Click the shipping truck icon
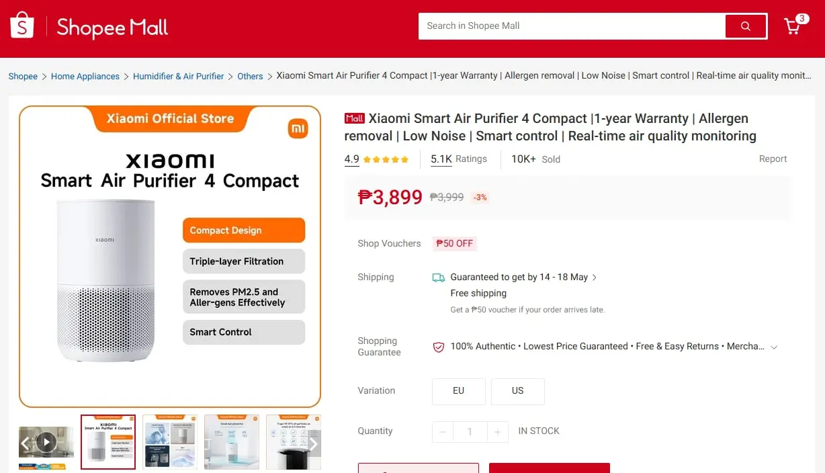The height and width of the screenshot is (473, 825). 438,277
